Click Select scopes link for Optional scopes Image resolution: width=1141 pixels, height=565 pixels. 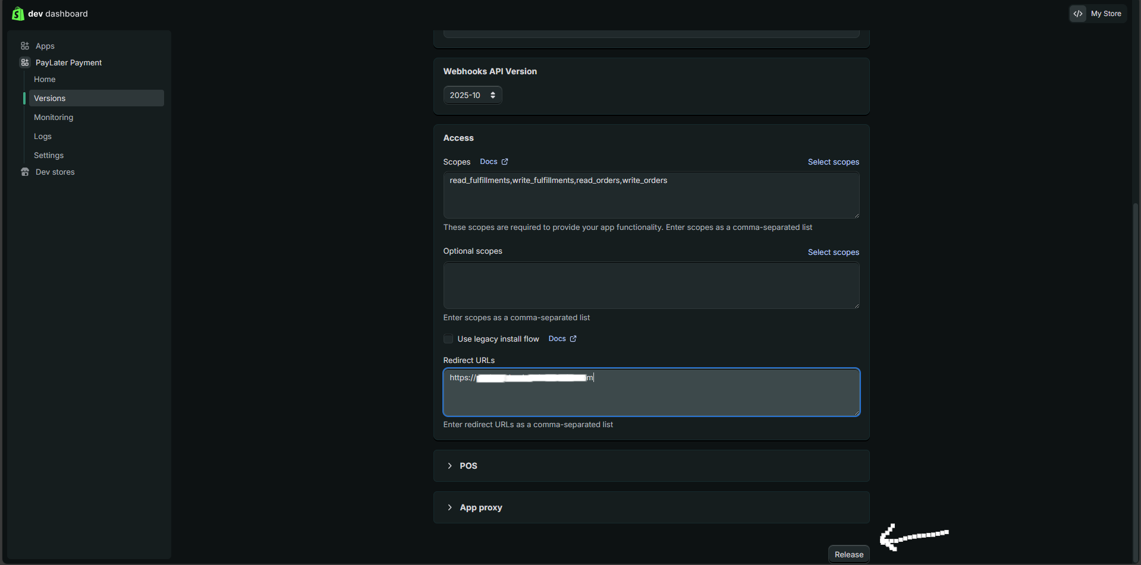pyautogui.click(x=833, y=252)
